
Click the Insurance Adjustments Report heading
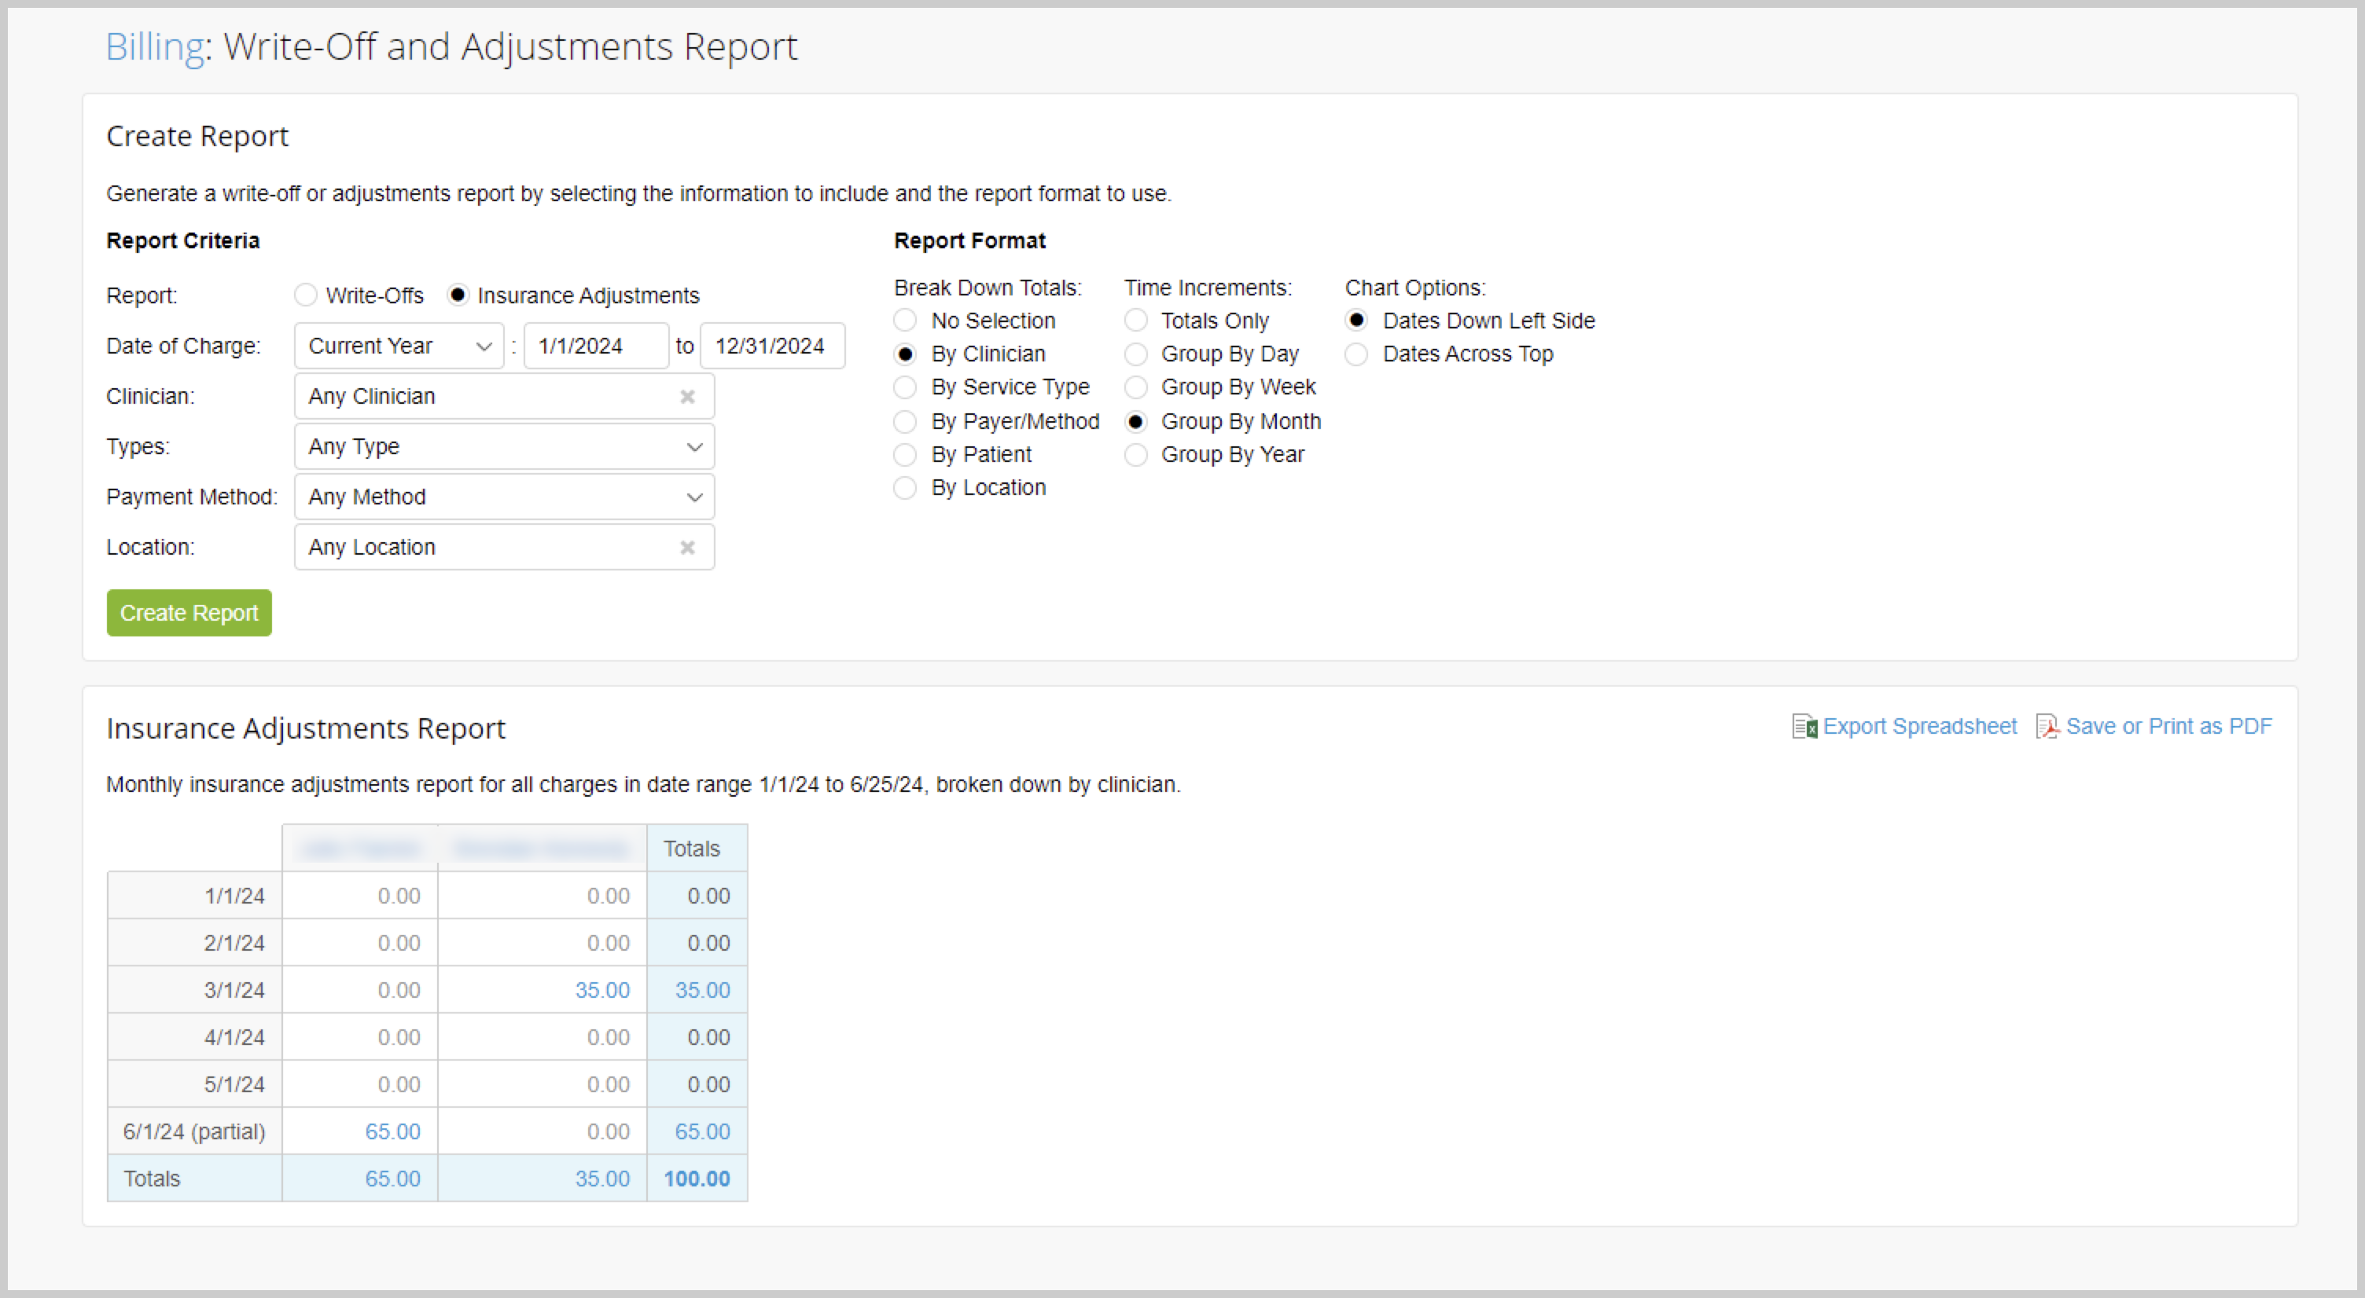pos(306,728)
